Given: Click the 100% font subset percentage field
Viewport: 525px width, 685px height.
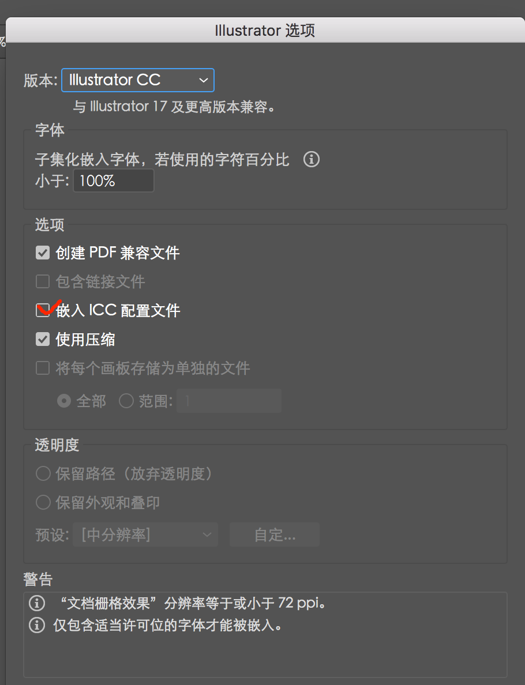Looking at the screenshot, I should click(x=114, y=181).
